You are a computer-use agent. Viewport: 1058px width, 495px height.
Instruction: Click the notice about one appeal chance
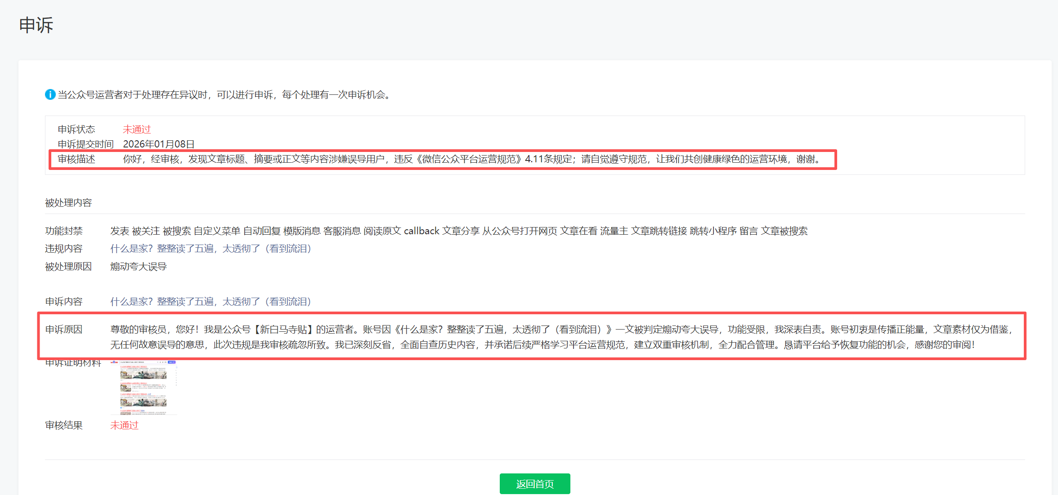coord(225,95)
